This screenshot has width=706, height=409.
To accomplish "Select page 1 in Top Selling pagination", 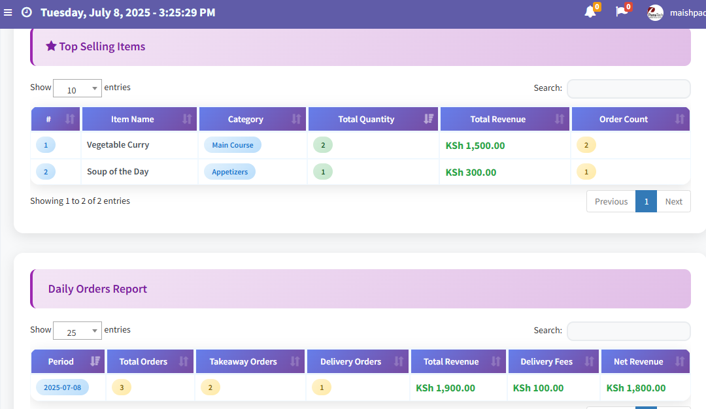I will 646,201.
